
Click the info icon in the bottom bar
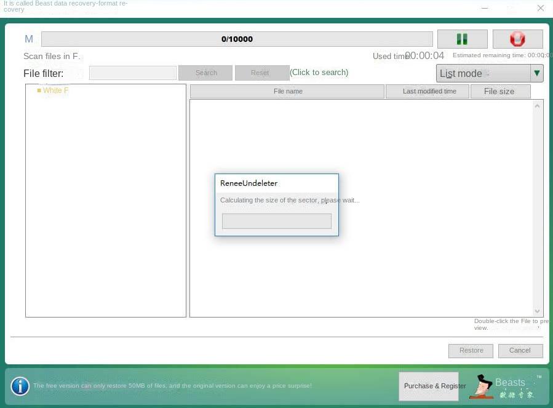click(x=20, y=386)
